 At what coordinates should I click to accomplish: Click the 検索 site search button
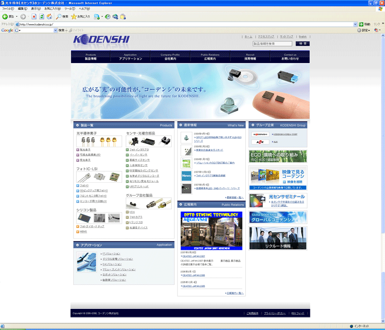[x=303, y=44]
